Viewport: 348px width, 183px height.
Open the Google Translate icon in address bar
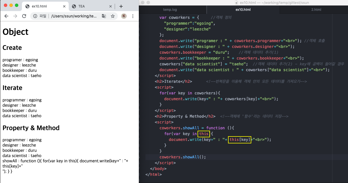pos(104,16)
